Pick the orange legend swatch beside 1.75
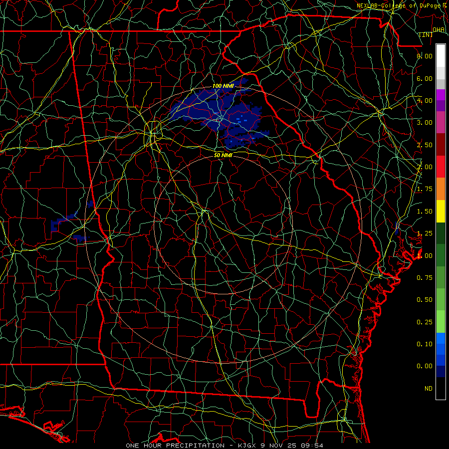The image size is (449, 449). click(x=441, y=189)
